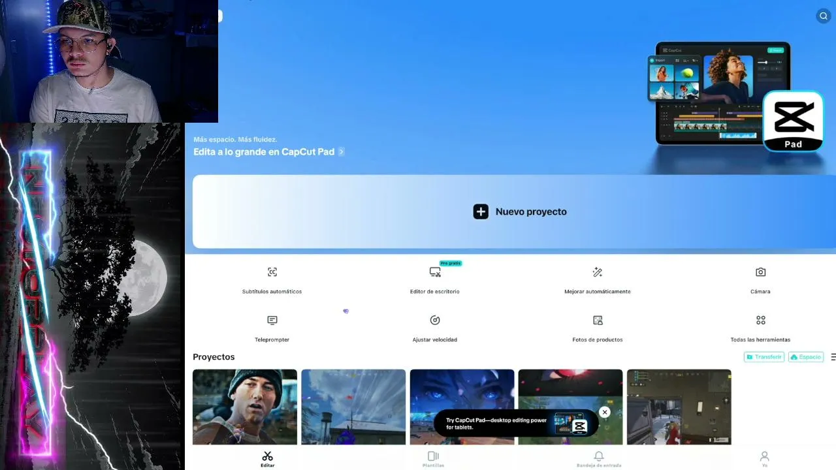Go to the Yo profile tab
Screen dimensions: 836x470
click(765, 459)
